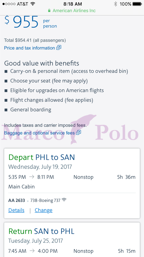
Task: Tap the Total $954.41 all passengers text
Action: [x=35, y=40]
